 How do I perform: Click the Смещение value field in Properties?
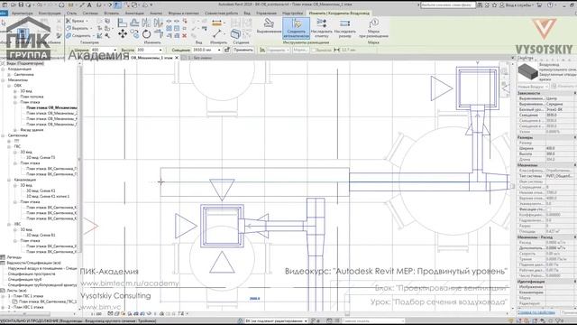(560, 115)
